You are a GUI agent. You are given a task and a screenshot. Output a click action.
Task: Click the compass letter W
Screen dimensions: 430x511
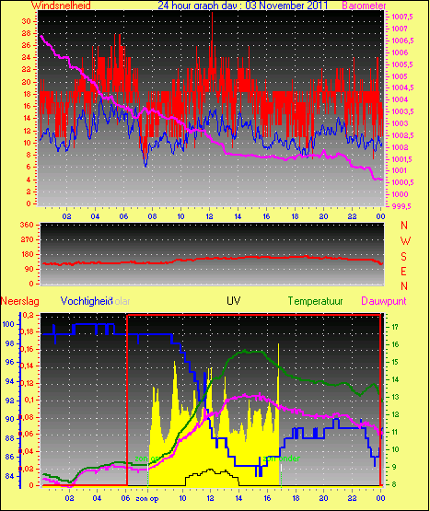pyautogui.click(x=405, y=241)
